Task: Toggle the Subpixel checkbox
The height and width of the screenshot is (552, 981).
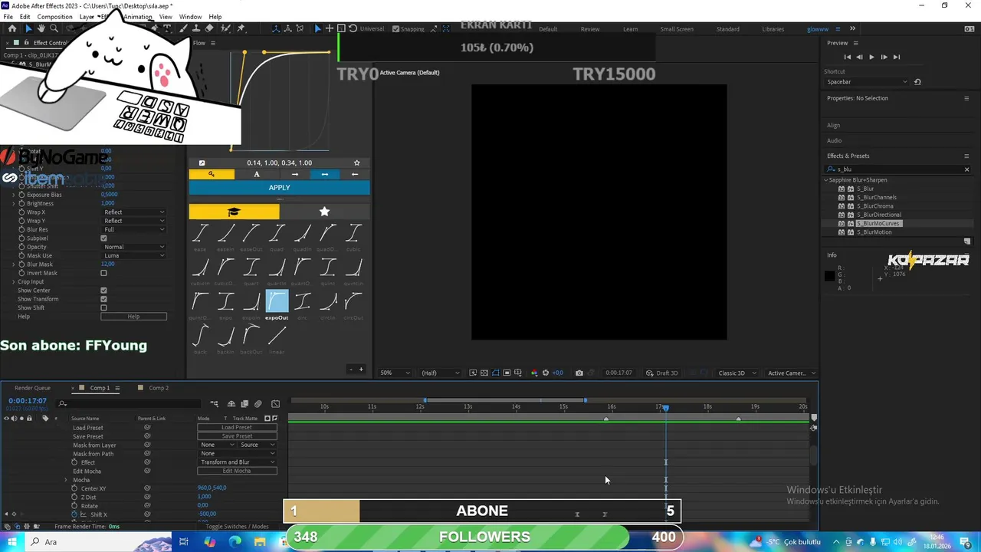Action: tap(103, 238)
